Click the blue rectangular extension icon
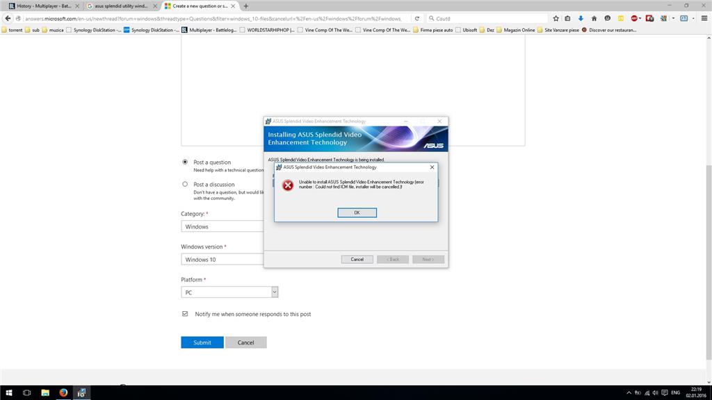712x400 pixels. 684,19
